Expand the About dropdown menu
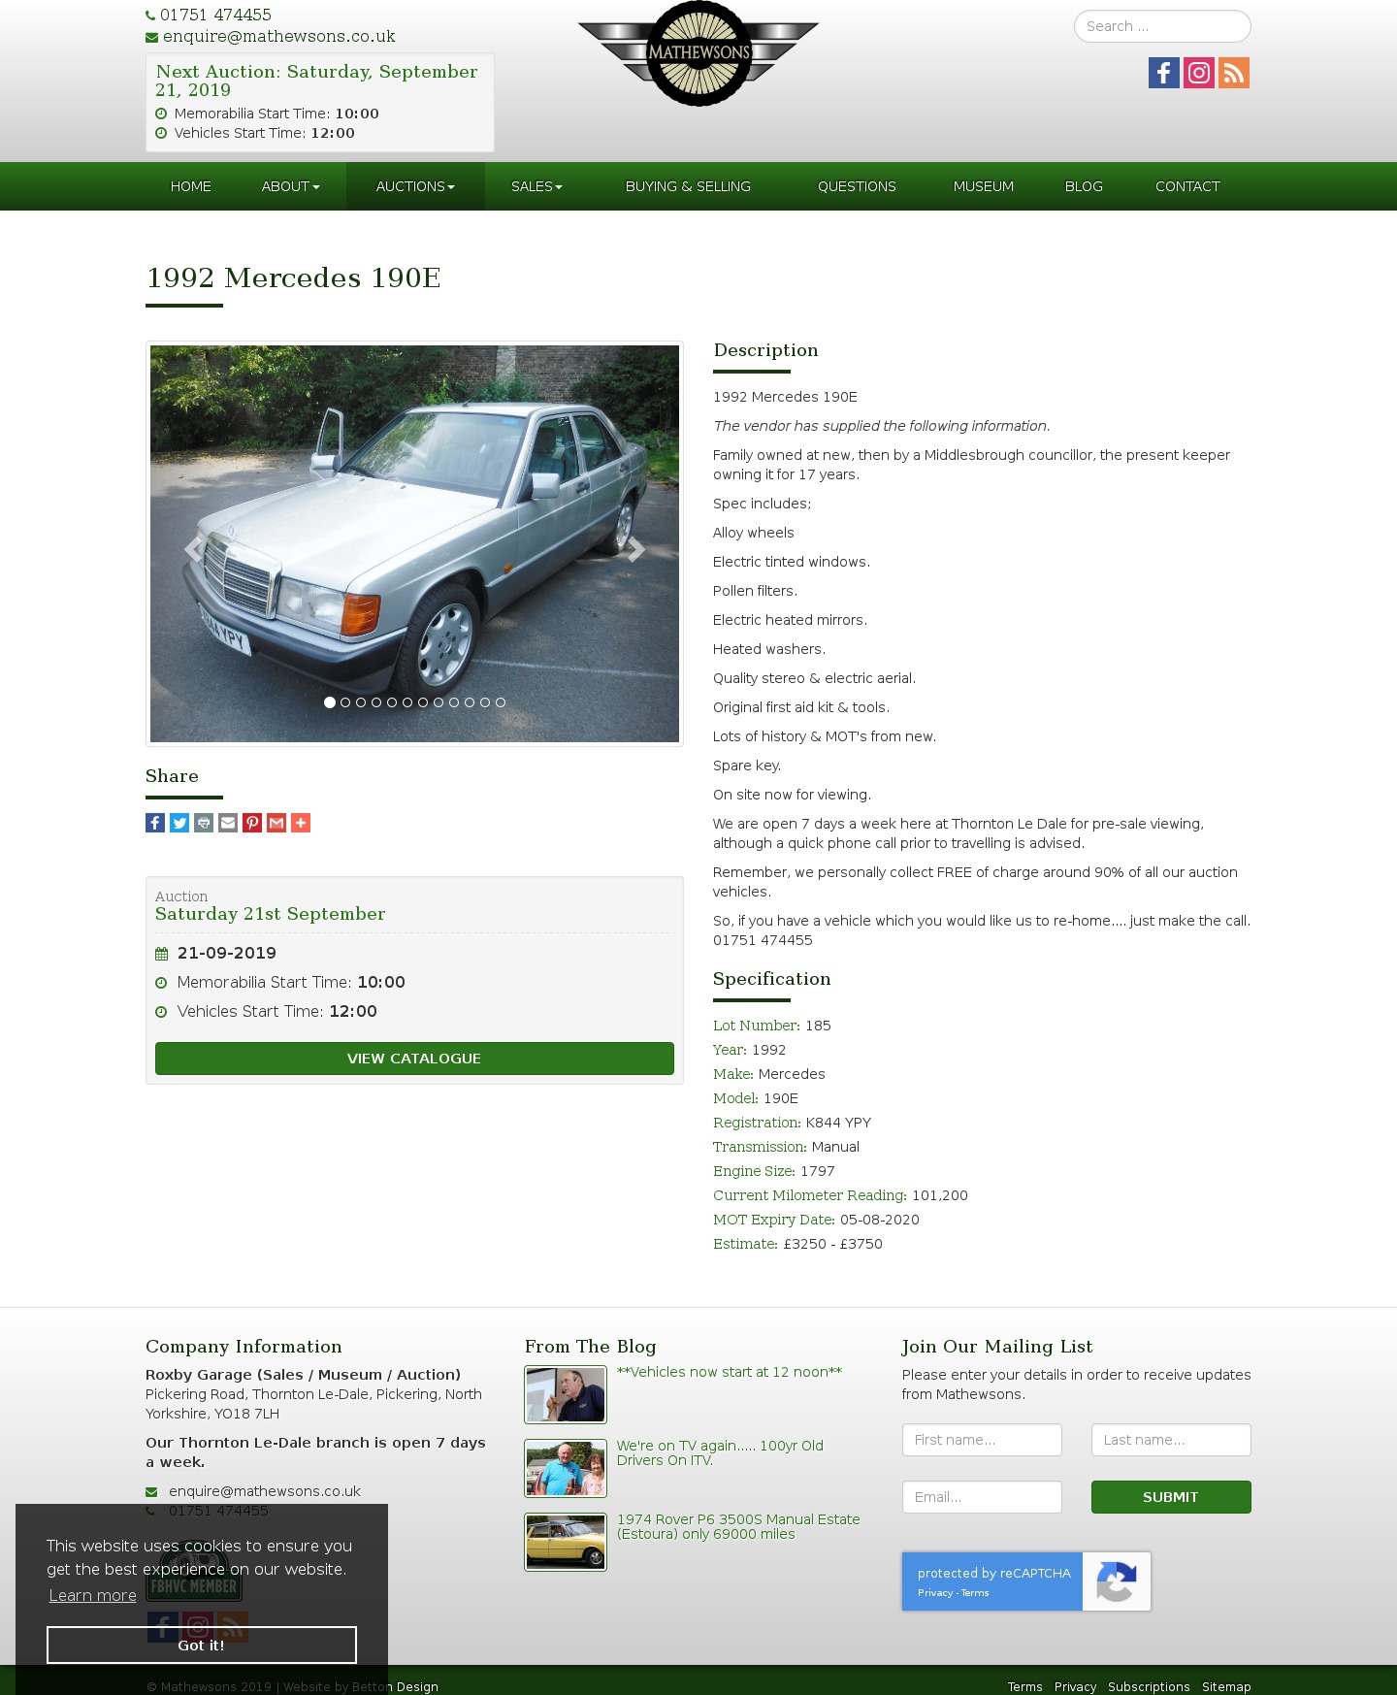This screenshot has width=1397, height=1695. pos(290,186)
